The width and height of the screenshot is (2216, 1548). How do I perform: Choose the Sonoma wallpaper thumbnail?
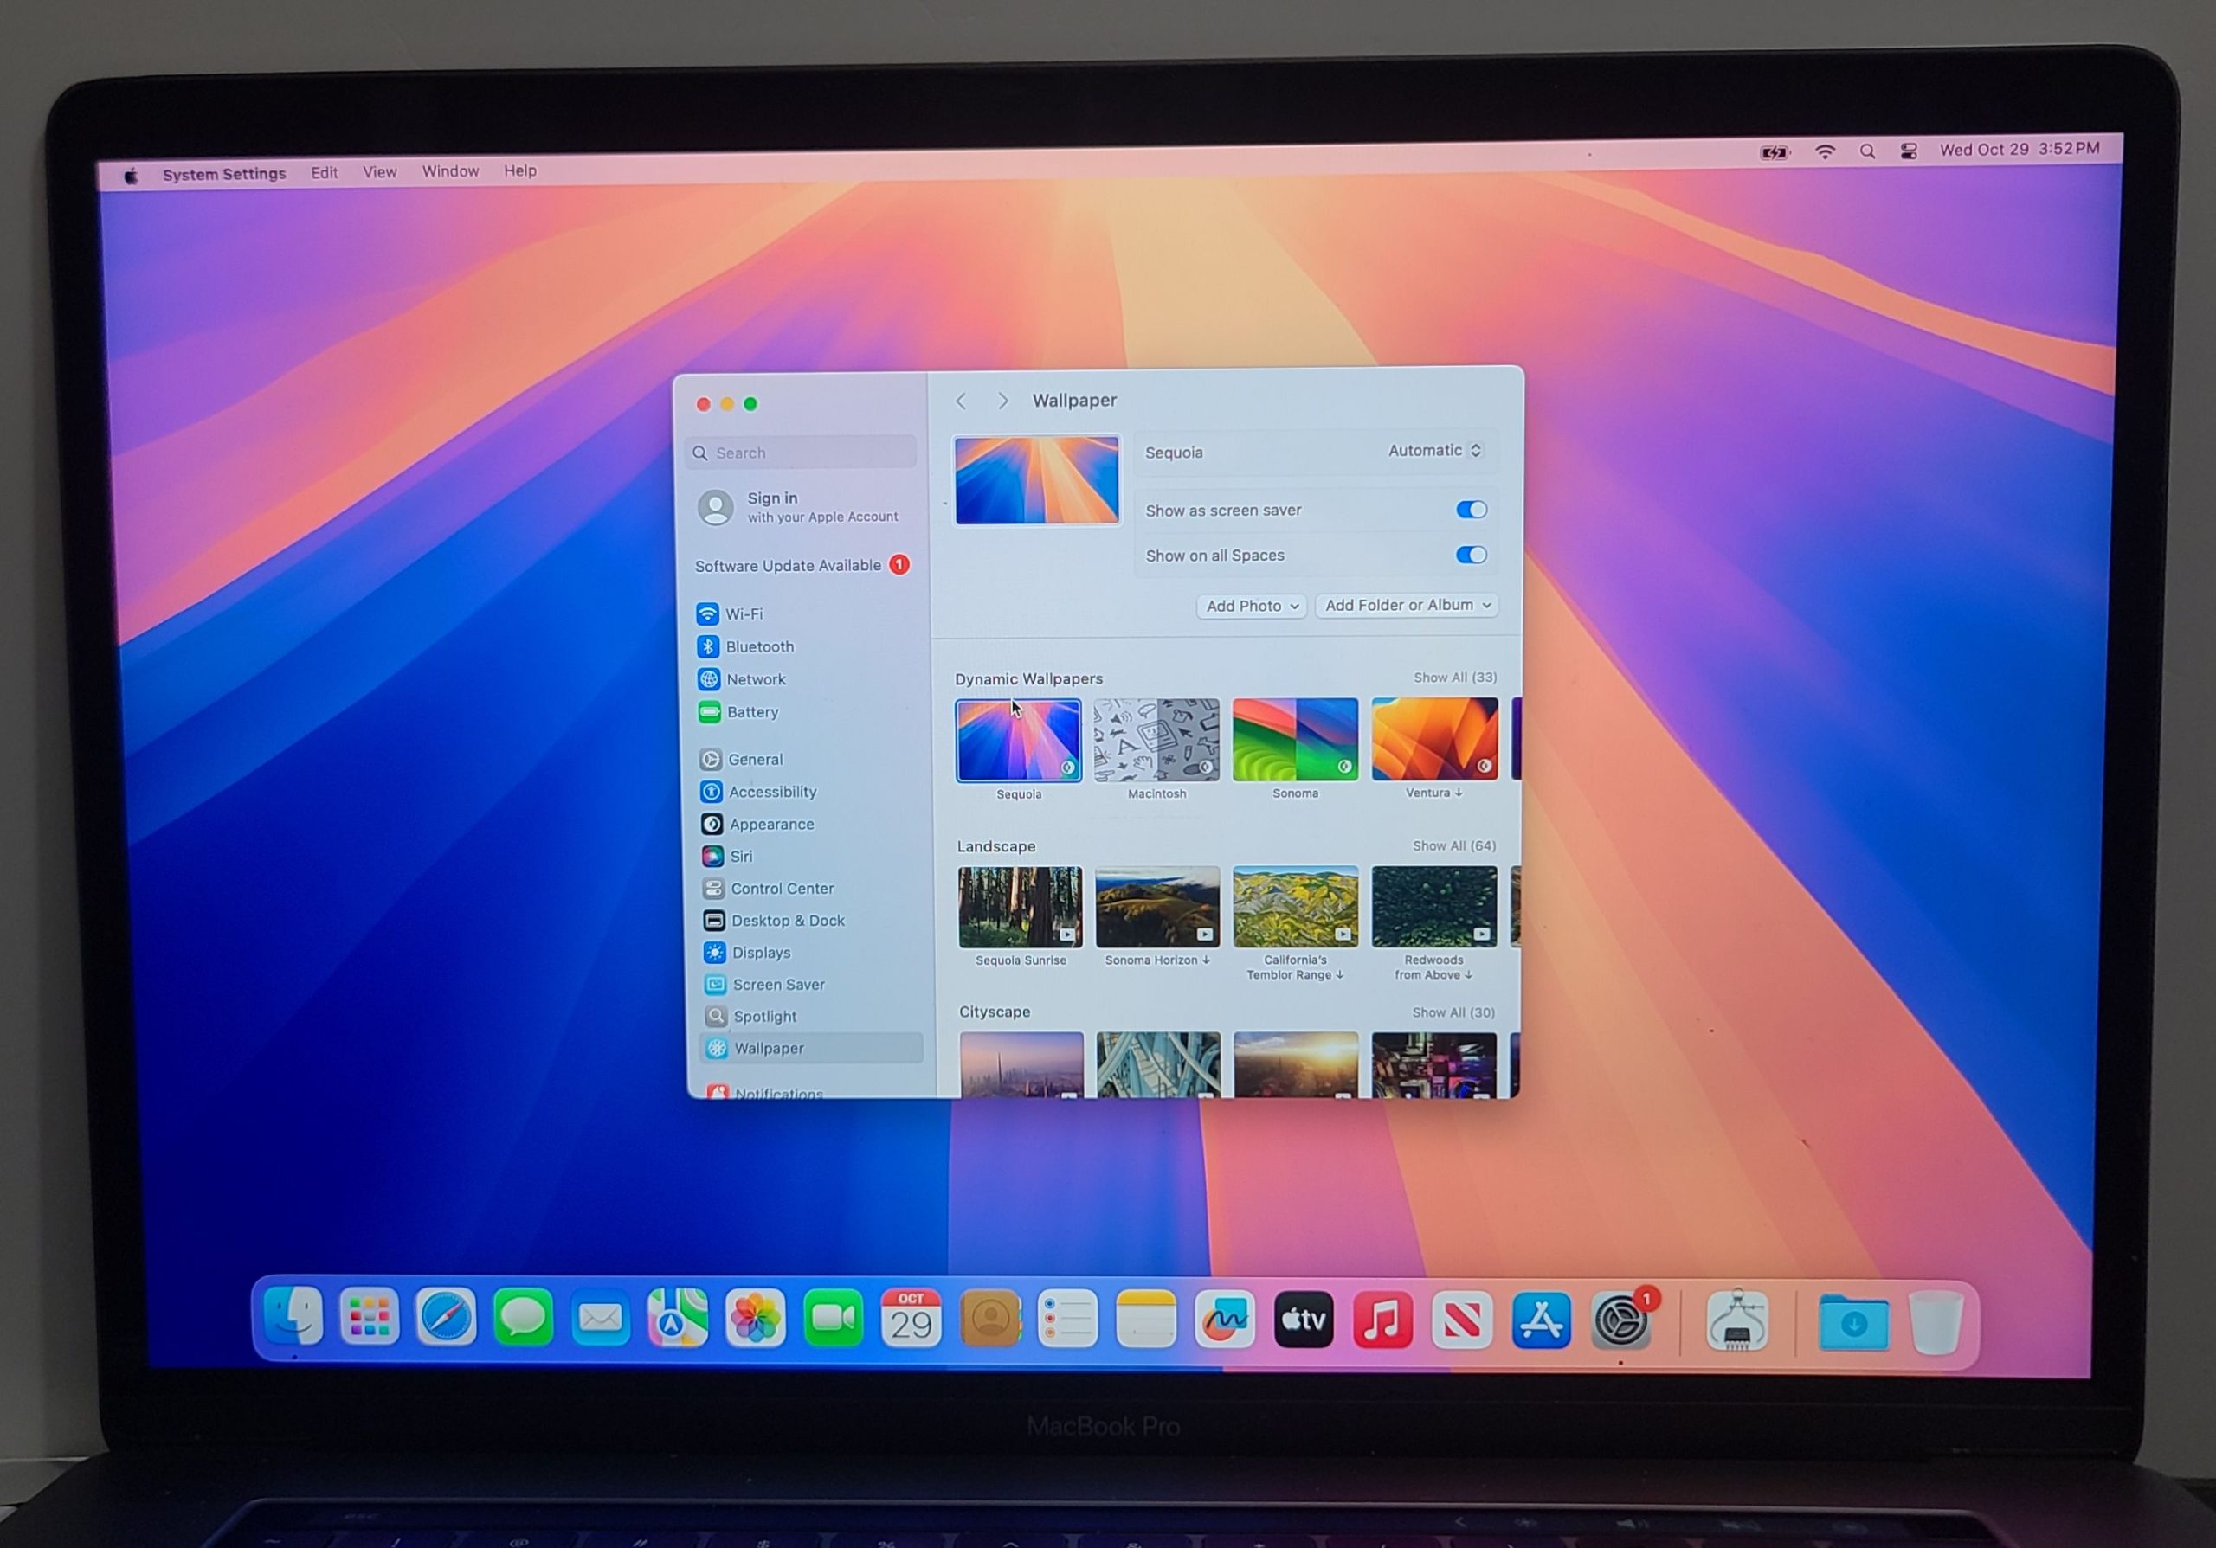click(1295, 740)
